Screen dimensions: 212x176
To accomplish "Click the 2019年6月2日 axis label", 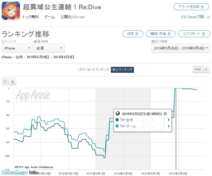I will [x=123, y=173].
